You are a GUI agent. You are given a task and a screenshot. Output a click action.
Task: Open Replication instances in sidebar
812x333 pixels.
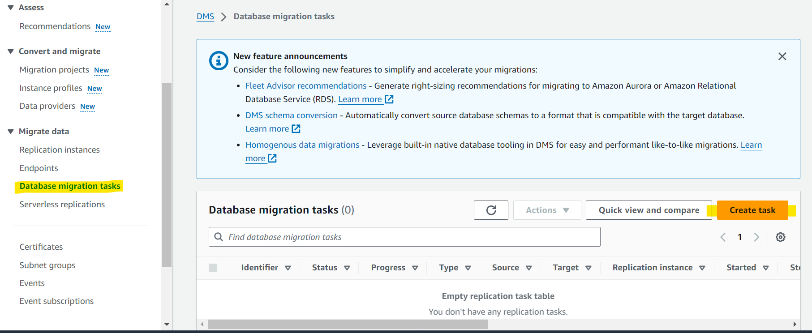pyautogui.click(x=60, y=150)
